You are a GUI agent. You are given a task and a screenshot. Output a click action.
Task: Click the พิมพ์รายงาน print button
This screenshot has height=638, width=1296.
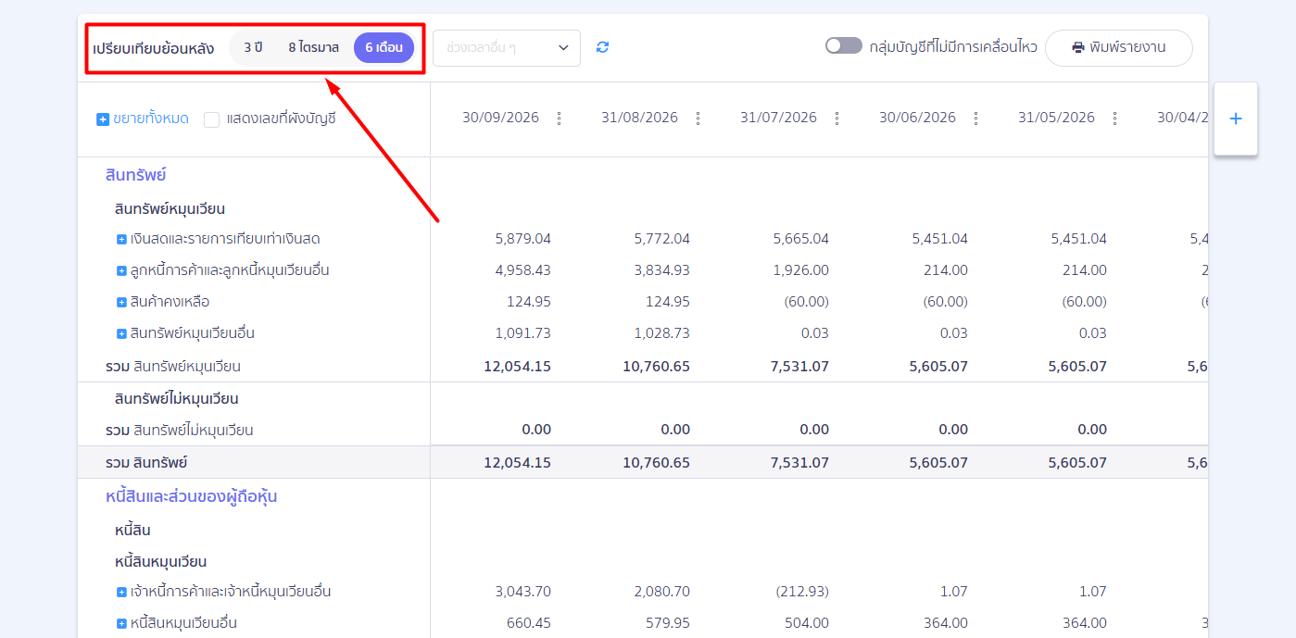[1119, 48]
